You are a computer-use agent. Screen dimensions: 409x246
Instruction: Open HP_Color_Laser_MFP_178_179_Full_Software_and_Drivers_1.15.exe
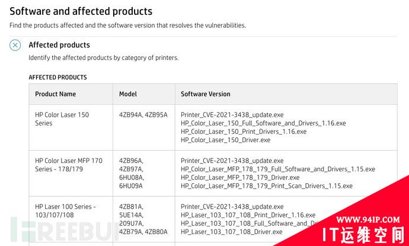coord(278,169)
